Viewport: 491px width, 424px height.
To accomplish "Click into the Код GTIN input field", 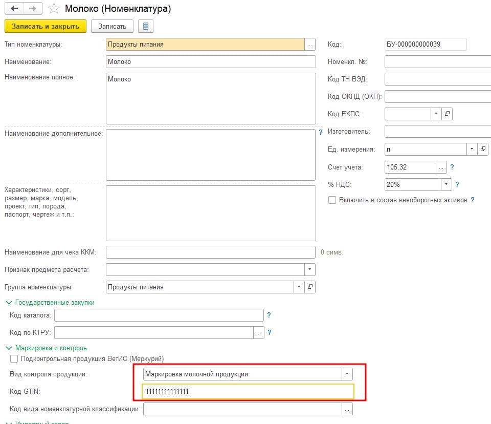I will coord(248,391).
